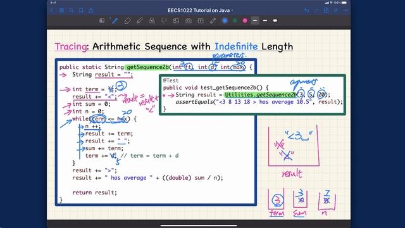The height and width of the screenshot is (228, 405).
Task: Choose the blue pen color
Action: pos(225,21)
